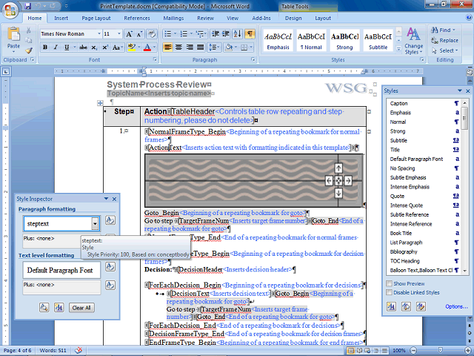Click the Find button
The height and width of the screenshot is (356, 474).
443,30
